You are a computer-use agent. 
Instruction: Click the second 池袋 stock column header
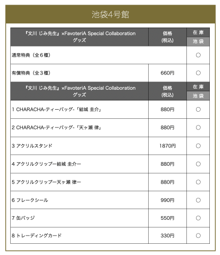198,96
